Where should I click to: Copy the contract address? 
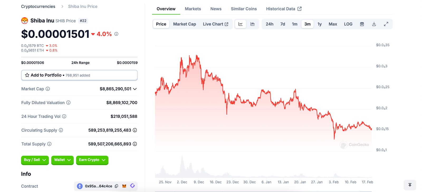tap(117, 186)
